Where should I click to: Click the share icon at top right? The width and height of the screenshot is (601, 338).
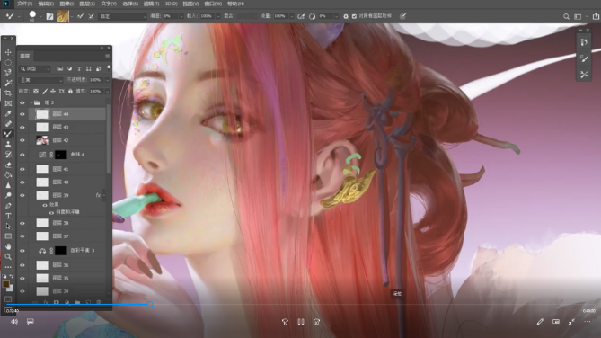point(596,16)
